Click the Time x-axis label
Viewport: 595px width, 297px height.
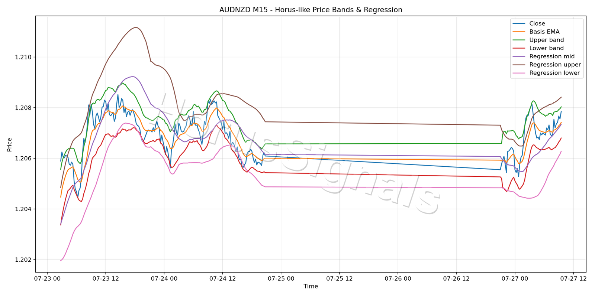311,286
